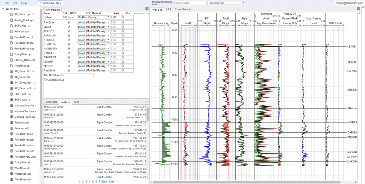The image size is (365, 184).
Task: Click the TrinityState.cpi file icon
Action: (x=11, y=54)
